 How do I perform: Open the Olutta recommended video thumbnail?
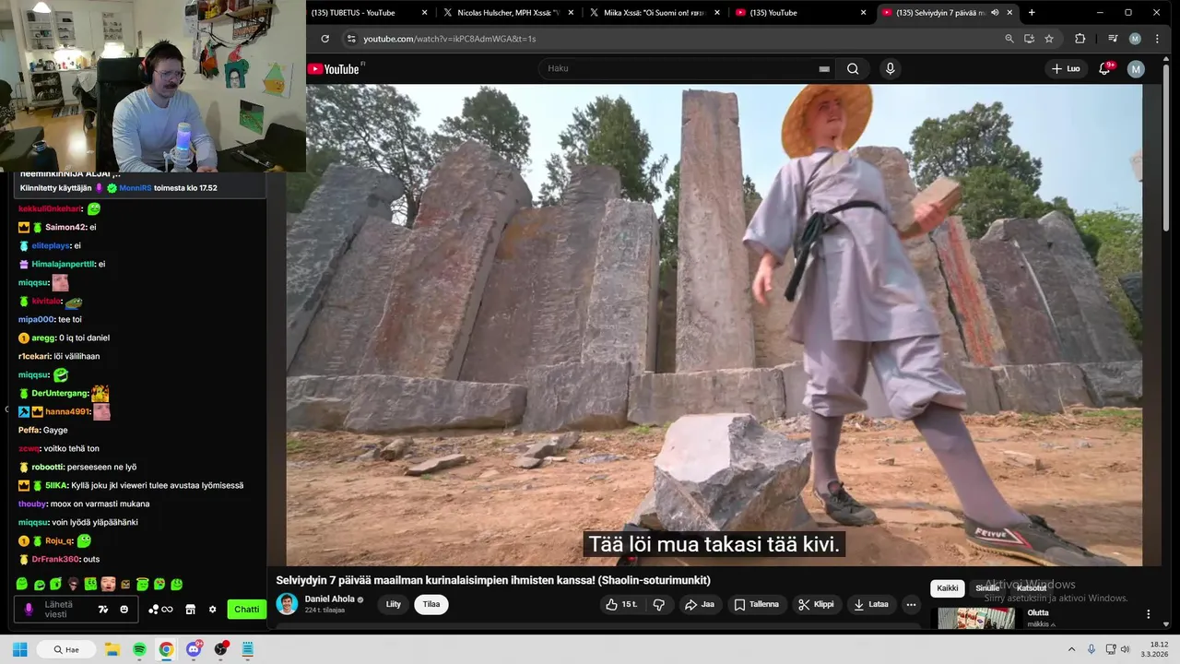[976, 618]
